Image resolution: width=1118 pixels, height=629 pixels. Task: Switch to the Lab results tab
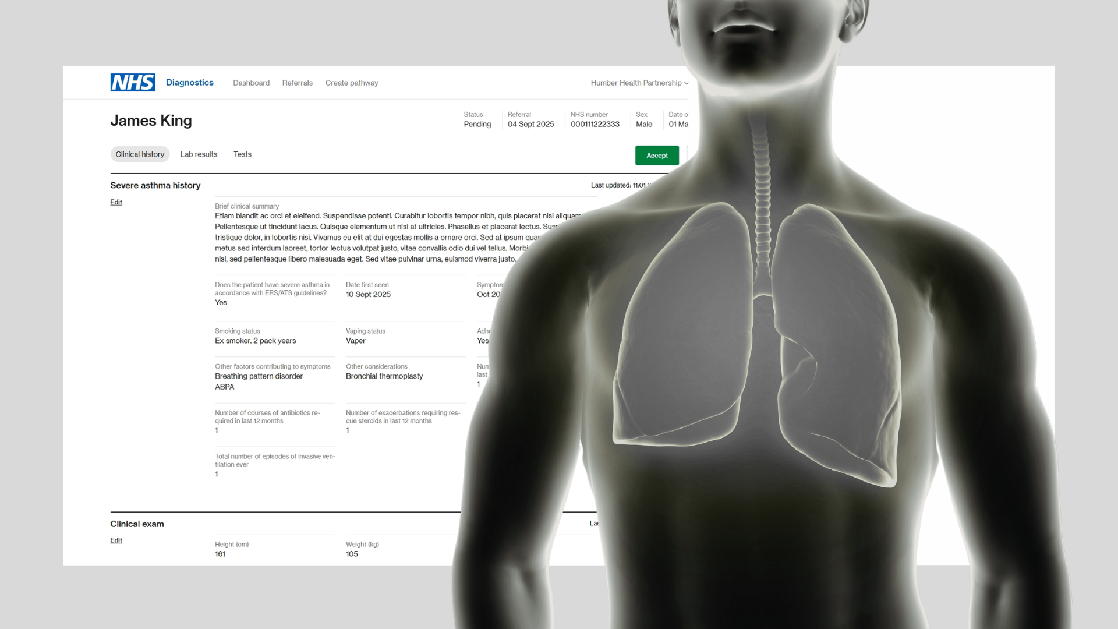click(x=198, y=154)
